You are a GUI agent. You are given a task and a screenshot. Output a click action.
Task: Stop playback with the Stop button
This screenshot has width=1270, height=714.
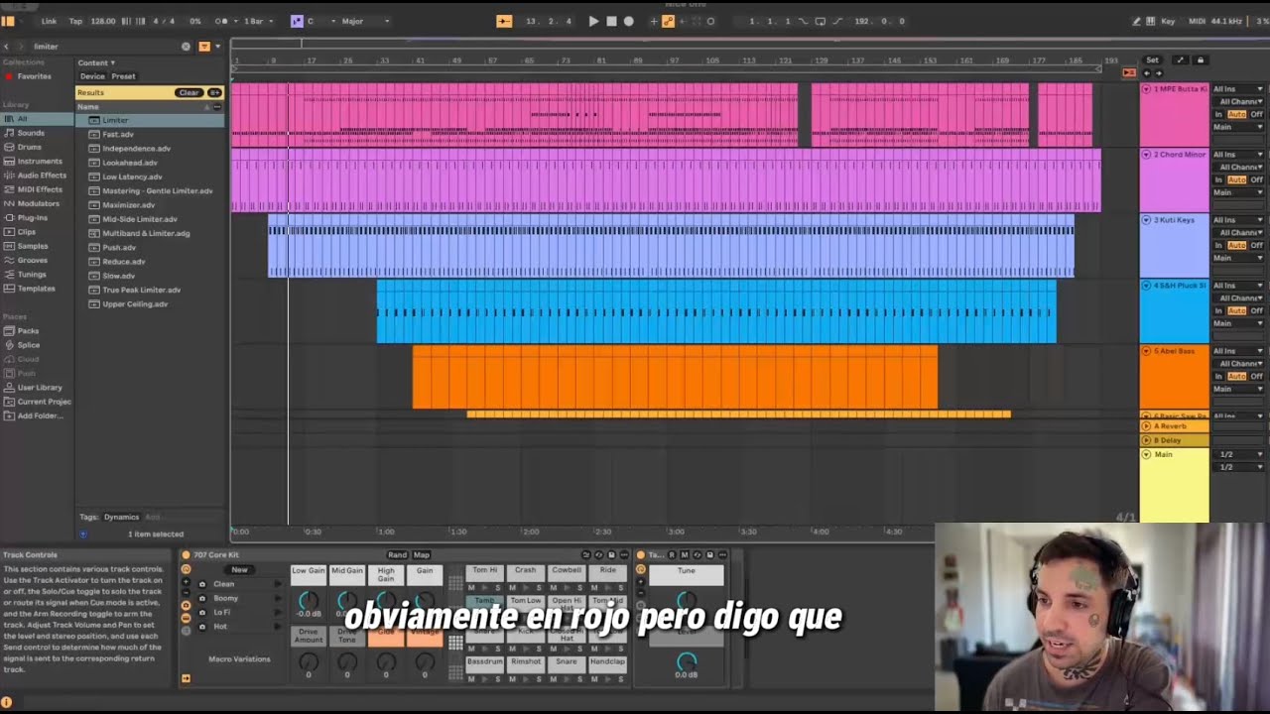coord(611,21)
